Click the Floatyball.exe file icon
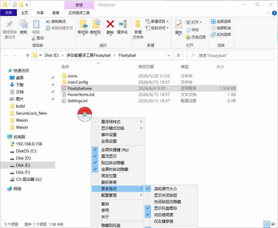This screenshot has width=278, height=228. [64, 88]
